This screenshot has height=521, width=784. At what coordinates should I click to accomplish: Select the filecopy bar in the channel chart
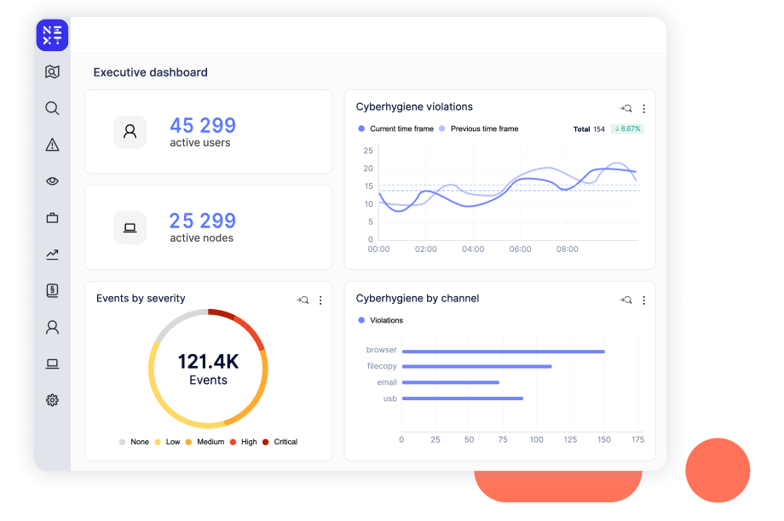pyautogui.click(x=477, y=367)
